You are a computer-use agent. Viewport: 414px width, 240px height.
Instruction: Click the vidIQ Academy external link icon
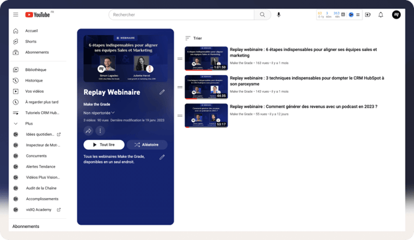pyautogui.click(x=58, y=210)
